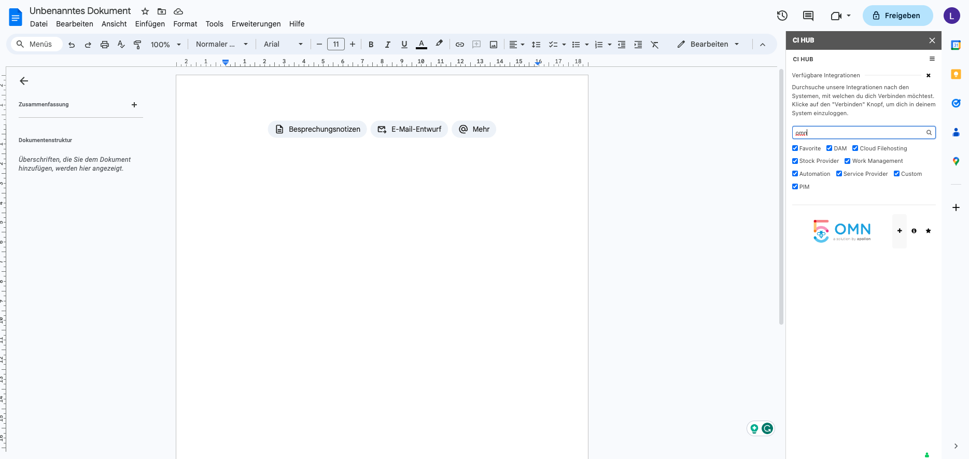This screenshot has height=459, width=969.
Task: Open Google Contacts side panel
Action: (x=956, y=132)
